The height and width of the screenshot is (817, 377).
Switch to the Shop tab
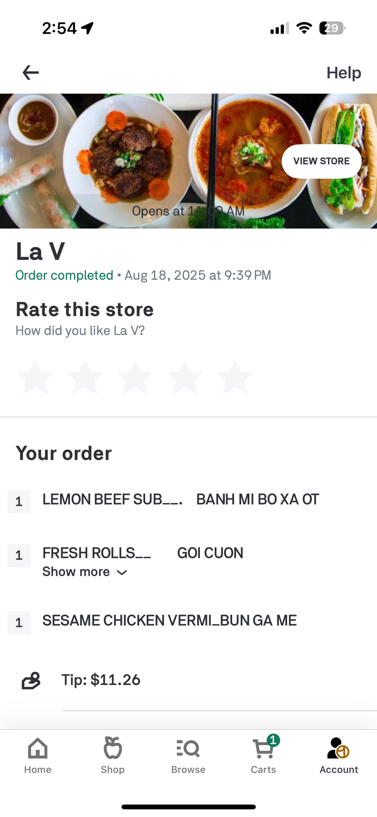point(113,756)
